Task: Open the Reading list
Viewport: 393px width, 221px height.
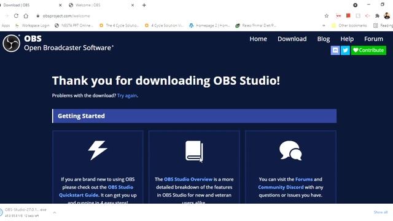Action: coord(383,26)
